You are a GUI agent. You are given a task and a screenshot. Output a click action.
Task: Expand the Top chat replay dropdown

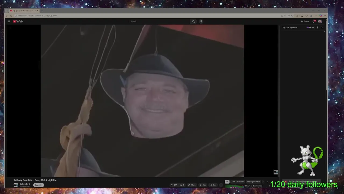click(x=289, y=27)
